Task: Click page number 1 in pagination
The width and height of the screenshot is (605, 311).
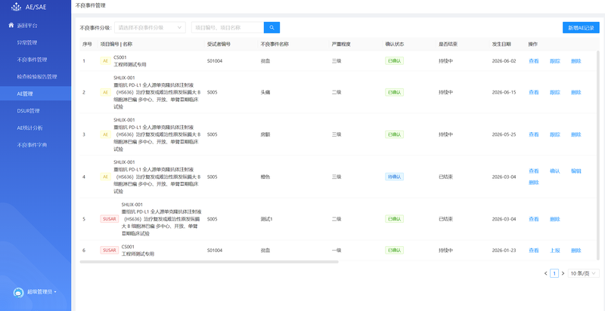Action: 554,273
